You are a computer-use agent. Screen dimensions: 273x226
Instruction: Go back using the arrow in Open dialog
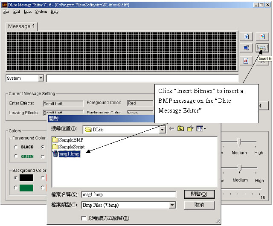[171, 129]
